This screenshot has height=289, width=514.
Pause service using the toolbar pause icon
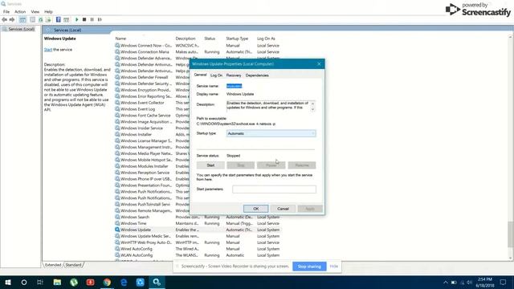[x=92, y=19]
